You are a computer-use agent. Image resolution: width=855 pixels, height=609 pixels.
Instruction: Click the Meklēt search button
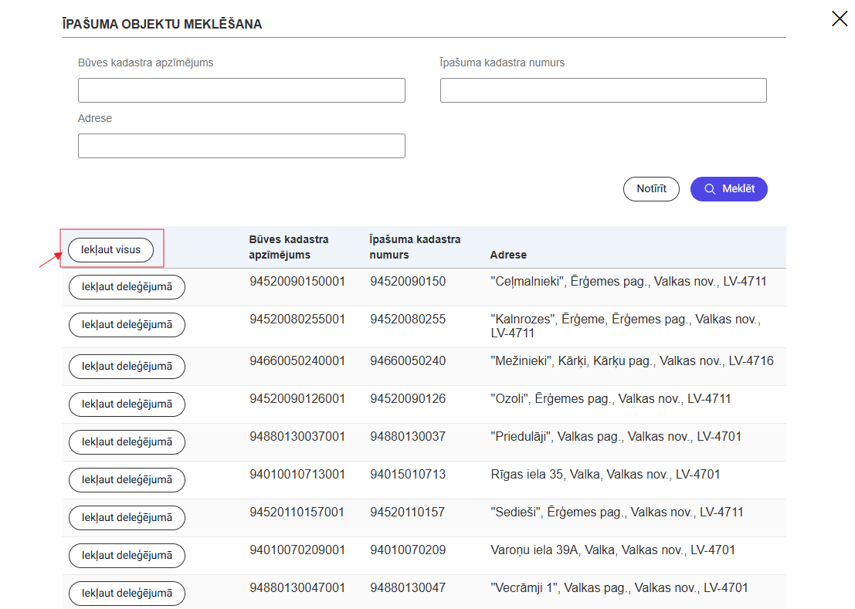[x=728, y=189]
